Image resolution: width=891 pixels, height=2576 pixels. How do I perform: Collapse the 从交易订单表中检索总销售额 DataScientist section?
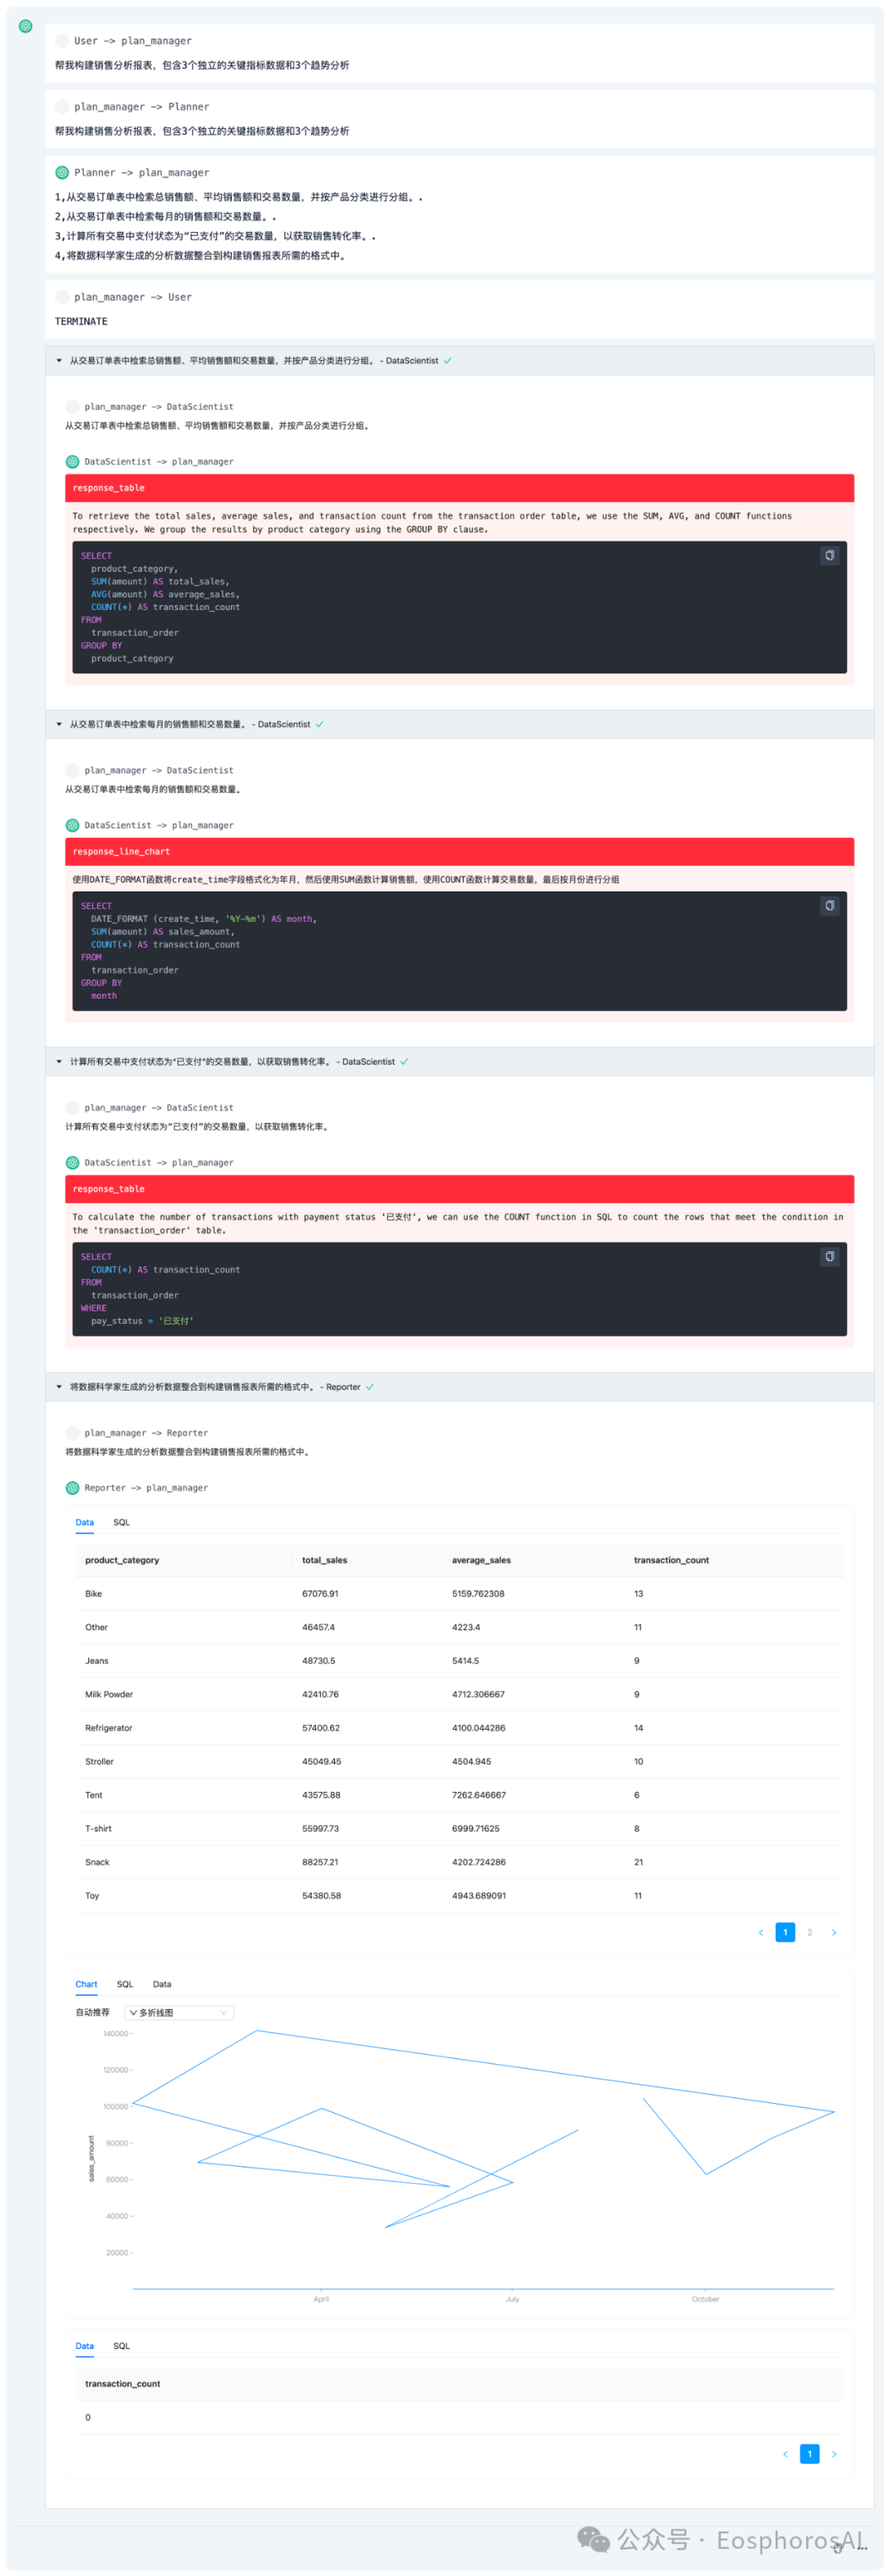(x=59, y=361)
